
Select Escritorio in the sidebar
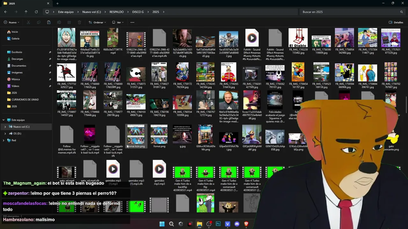[17, 52]
